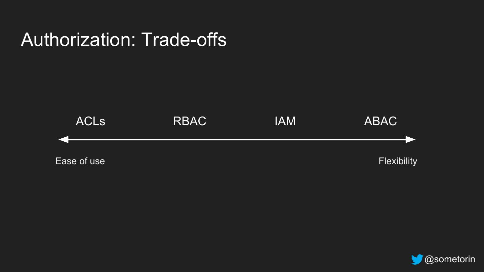This screenshot has height=272, width=484.
Task: Click the IAM label
Action: (x=285, y=121)
